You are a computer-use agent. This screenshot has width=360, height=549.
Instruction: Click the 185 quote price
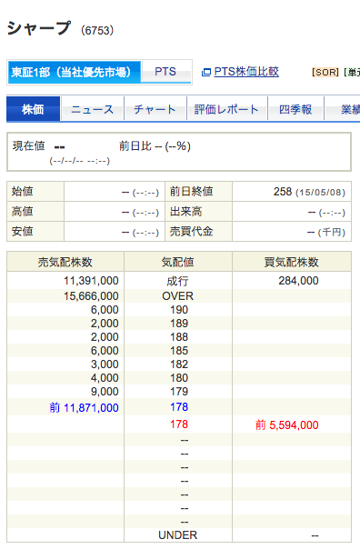pos(179,351)
